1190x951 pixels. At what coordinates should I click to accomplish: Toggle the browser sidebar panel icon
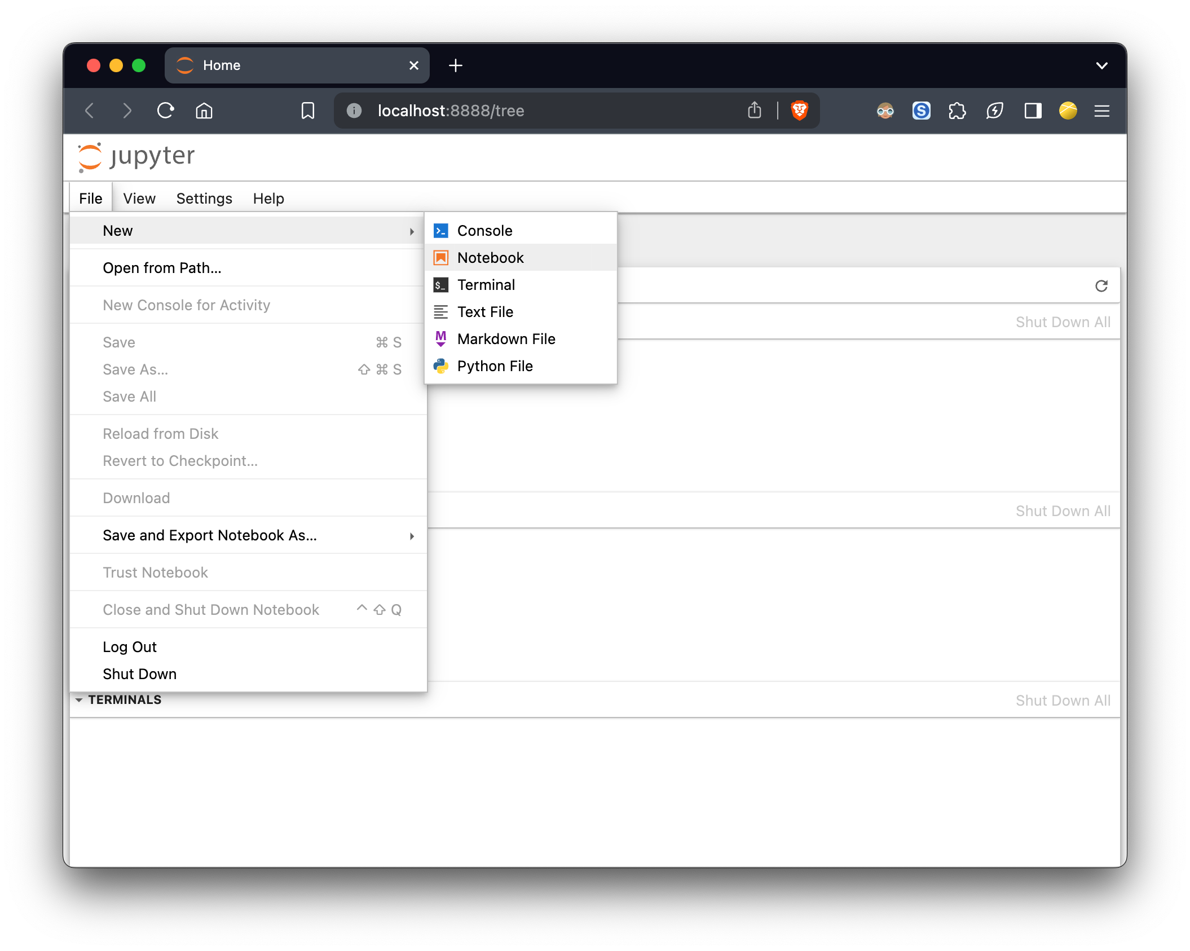(1032, 111)
